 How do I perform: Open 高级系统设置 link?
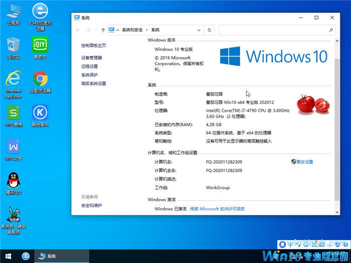[93, 83]
